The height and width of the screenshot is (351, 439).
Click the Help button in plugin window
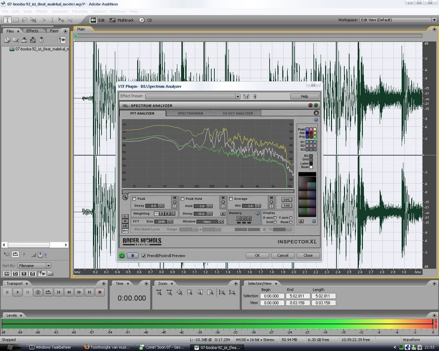coord(304,96)
